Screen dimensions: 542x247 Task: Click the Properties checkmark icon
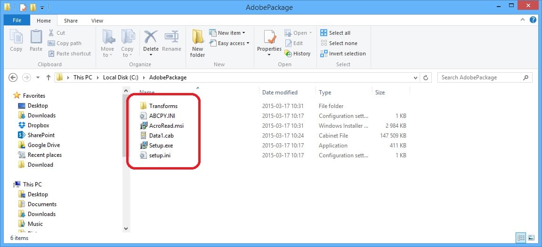[x=269, y=37]
